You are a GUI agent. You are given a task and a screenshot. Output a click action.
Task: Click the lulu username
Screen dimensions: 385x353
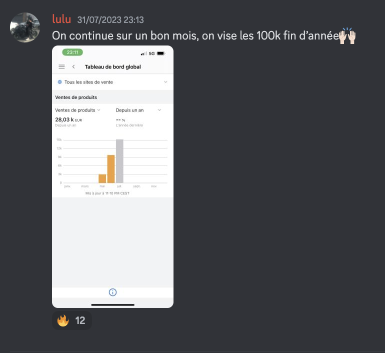point(61,19)
